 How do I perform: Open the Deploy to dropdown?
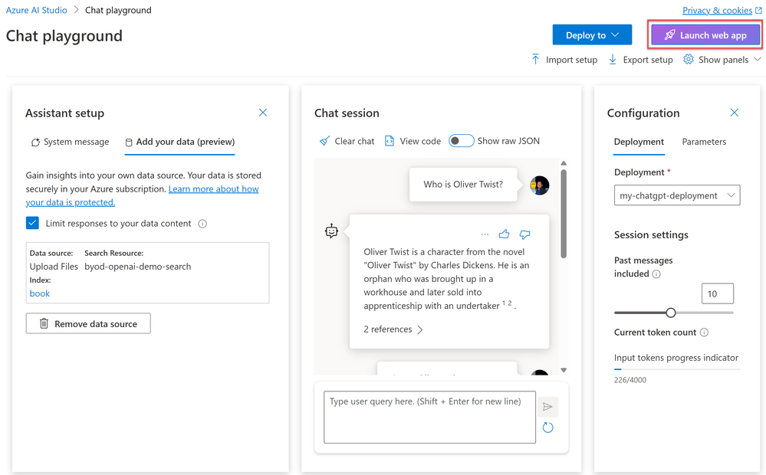tap(592, 35)
